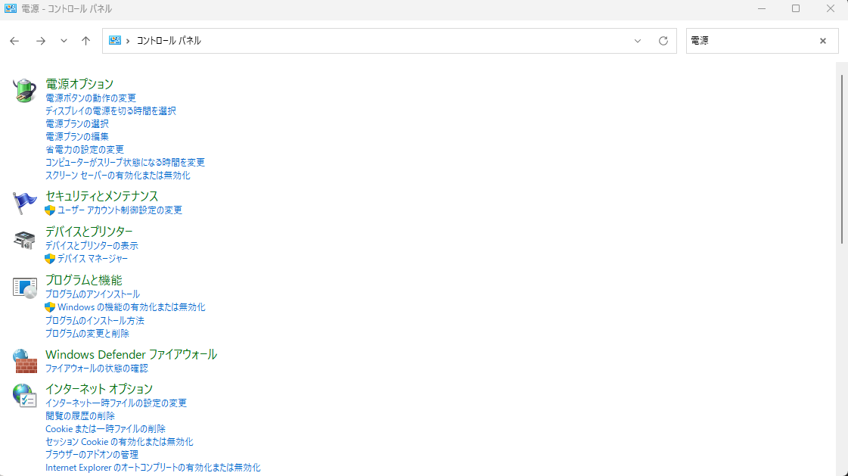Open Windows の機能の有効化または無効化

coord(132,307)
